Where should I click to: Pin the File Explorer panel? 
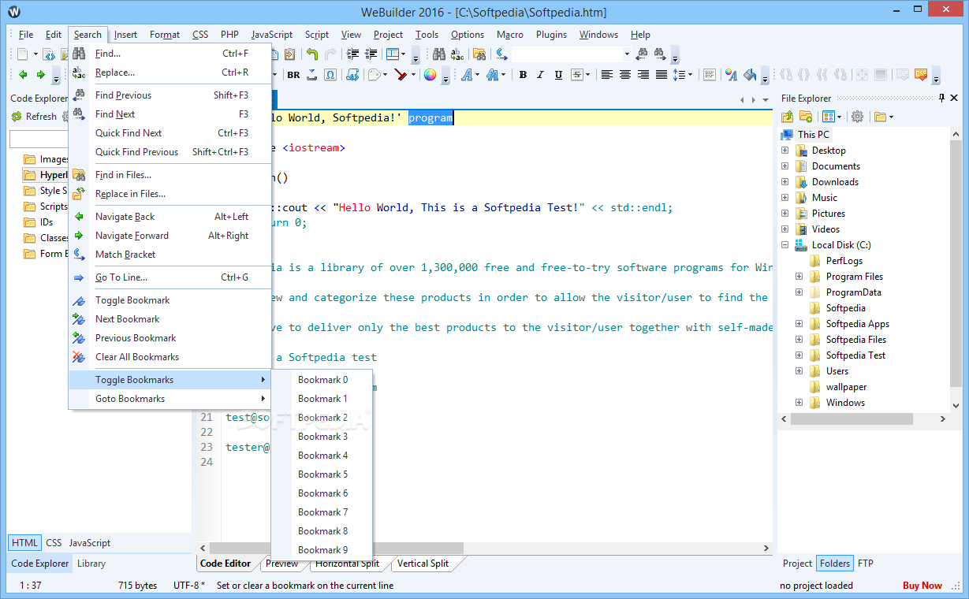pyautogui.click(x=941, y=99)
